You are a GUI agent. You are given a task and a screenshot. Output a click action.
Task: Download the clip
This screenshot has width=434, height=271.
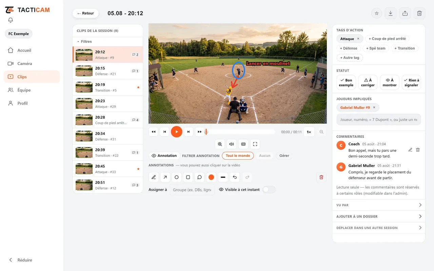(x=391, y=13)
